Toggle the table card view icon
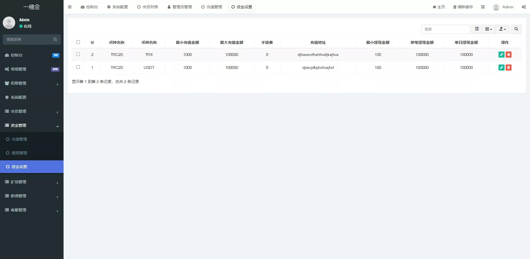The width and height of the screenshot is (530, 259). point(477,29)
